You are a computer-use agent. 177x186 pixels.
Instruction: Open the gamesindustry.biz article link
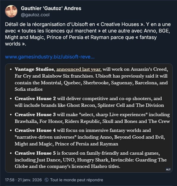[x=50, y=57]
